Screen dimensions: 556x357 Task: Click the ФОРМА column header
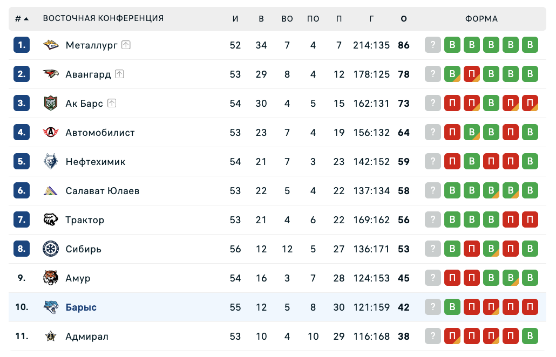point(482,19)
